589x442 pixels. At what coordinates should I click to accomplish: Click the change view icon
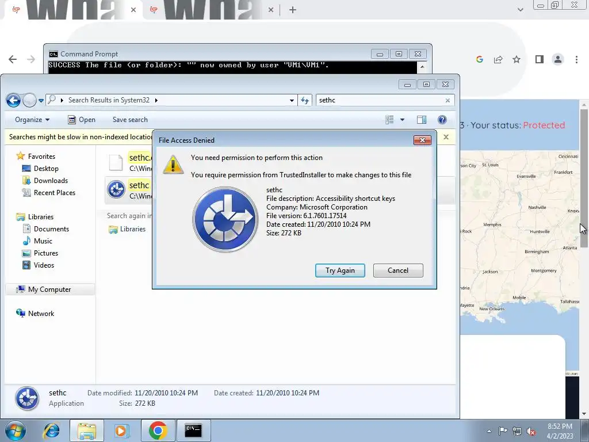point(389,120)
